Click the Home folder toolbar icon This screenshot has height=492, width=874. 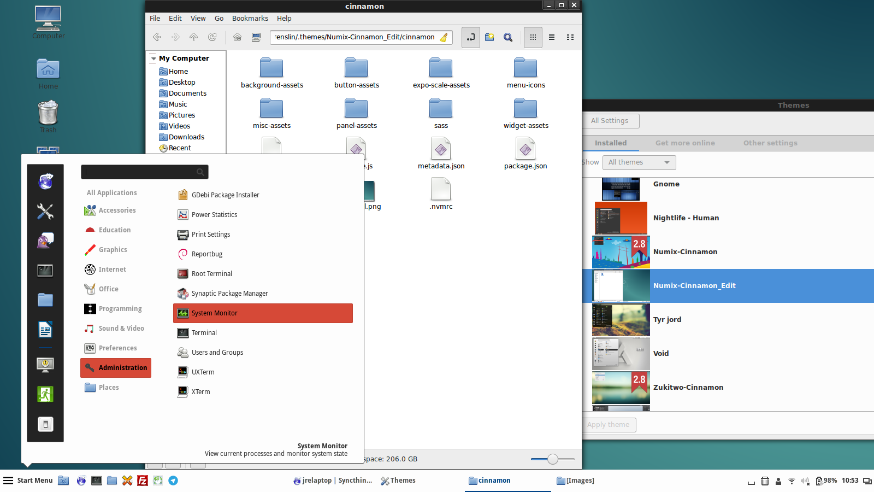237,37
